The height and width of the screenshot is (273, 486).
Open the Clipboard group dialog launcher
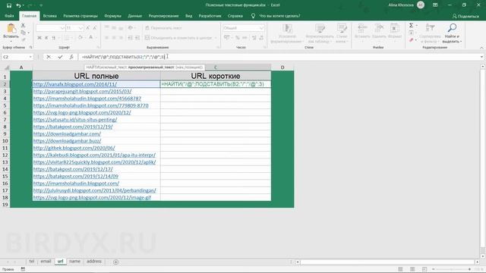30,47
